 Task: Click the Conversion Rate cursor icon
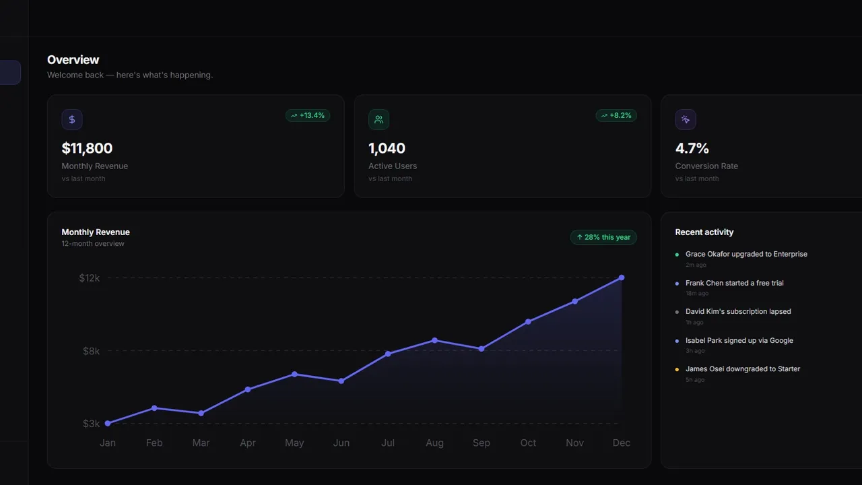686,120
